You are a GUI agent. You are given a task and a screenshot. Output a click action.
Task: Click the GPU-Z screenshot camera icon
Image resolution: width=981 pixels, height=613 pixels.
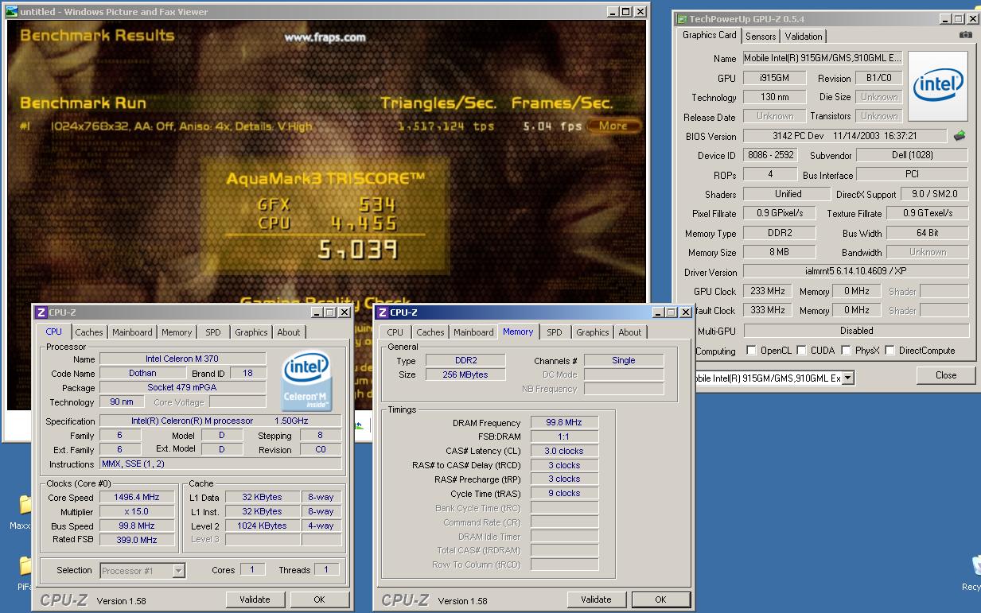point(965,35)
